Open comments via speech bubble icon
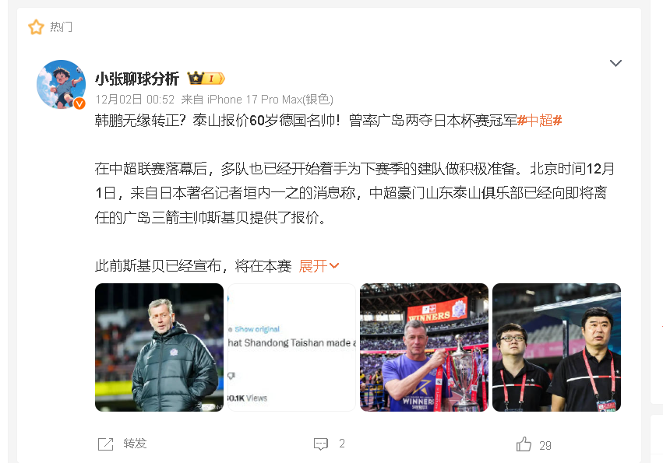The image size is (663, 463). point(321,444)
